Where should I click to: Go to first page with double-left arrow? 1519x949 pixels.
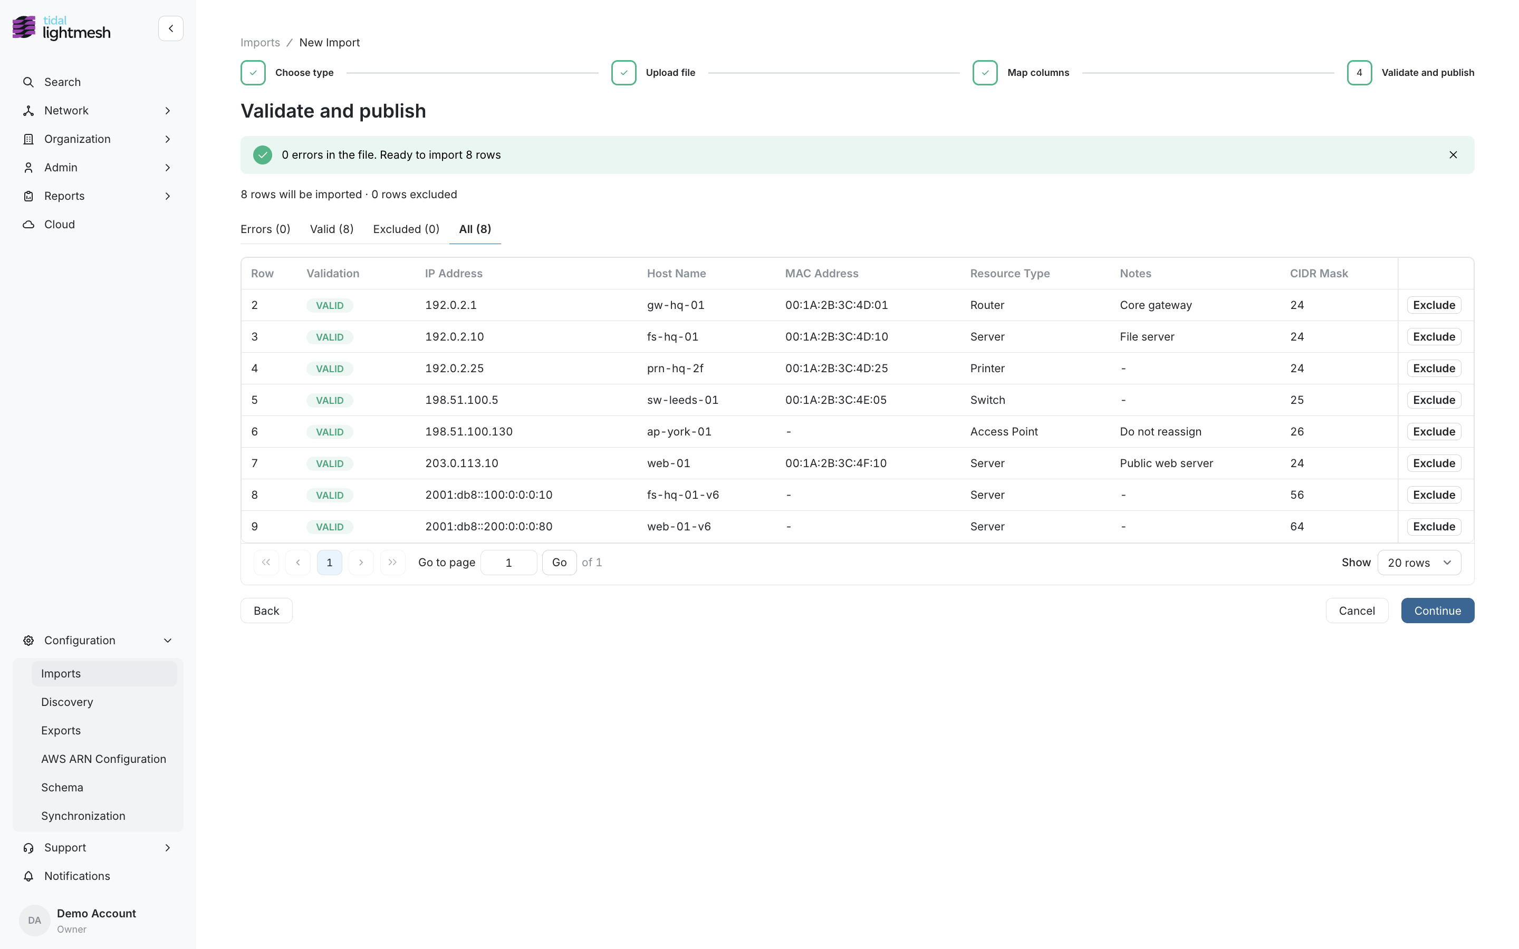click(266, 563)
